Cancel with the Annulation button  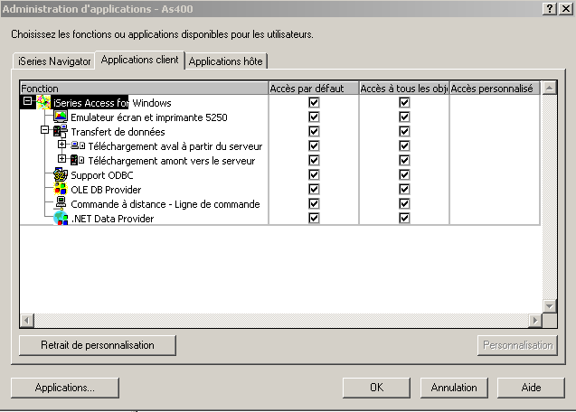(454, 388)
